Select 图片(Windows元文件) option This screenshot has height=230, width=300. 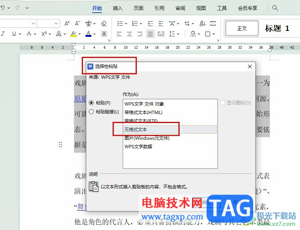tap(170, 138)
